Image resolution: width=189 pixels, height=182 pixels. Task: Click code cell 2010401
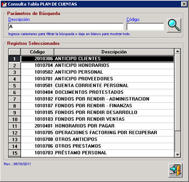37,126
